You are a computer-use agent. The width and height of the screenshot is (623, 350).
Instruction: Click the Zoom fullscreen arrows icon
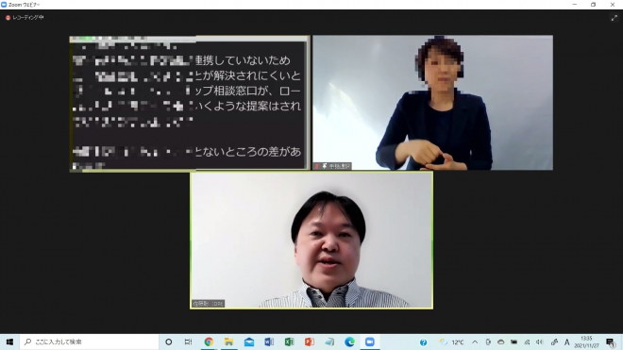point(615,18)
